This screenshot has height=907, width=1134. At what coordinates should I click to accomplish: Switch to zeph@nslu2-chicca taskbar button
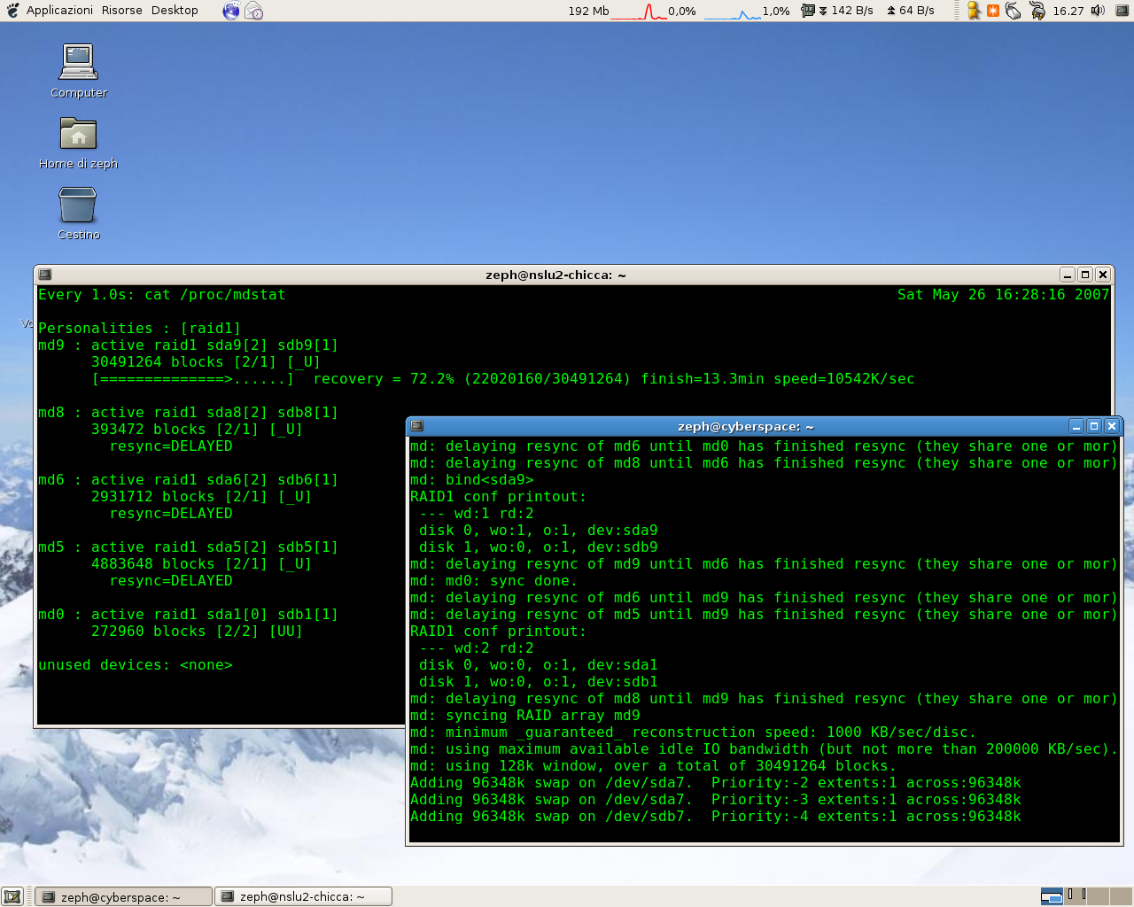pos(301,896)
